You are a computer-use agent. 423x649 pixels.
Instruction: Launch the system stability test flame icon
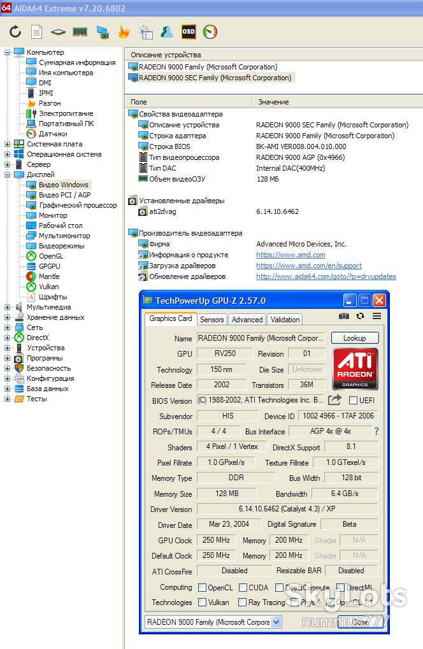coord(124,32)
